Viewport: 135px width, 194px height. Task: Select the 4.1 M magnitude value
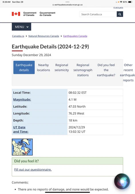click(x=72, y=100)
